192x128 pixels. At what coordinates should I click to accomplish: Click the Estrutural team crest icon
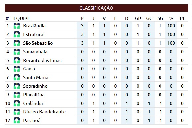[17, 34]
